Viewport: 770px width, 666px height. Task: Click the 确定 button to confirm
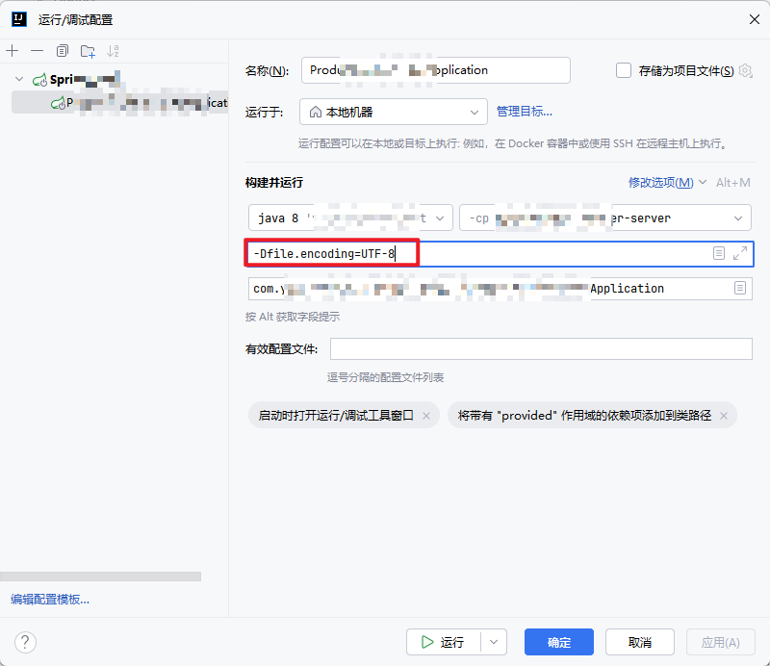[558, 642]
